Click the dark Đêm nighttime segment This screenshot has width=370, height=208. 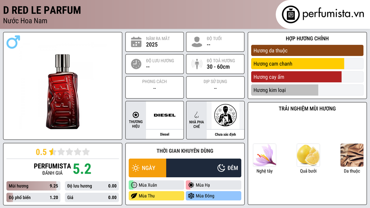point(204,168)
